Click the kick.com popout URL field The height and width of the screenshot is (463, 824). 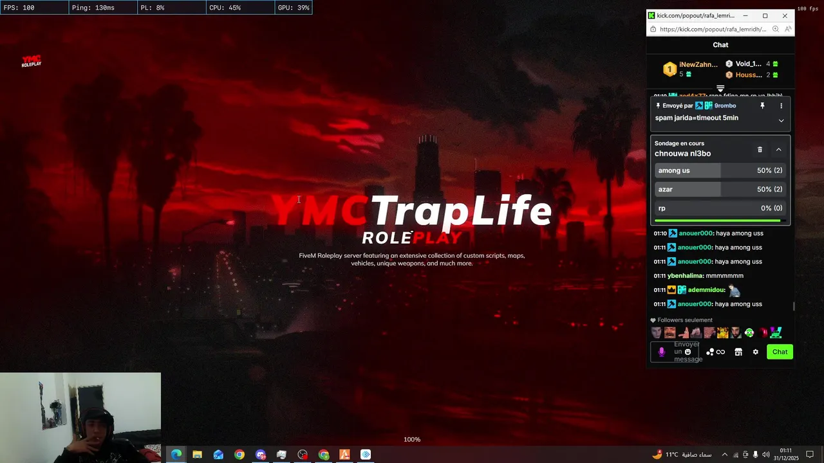point(713,29)
